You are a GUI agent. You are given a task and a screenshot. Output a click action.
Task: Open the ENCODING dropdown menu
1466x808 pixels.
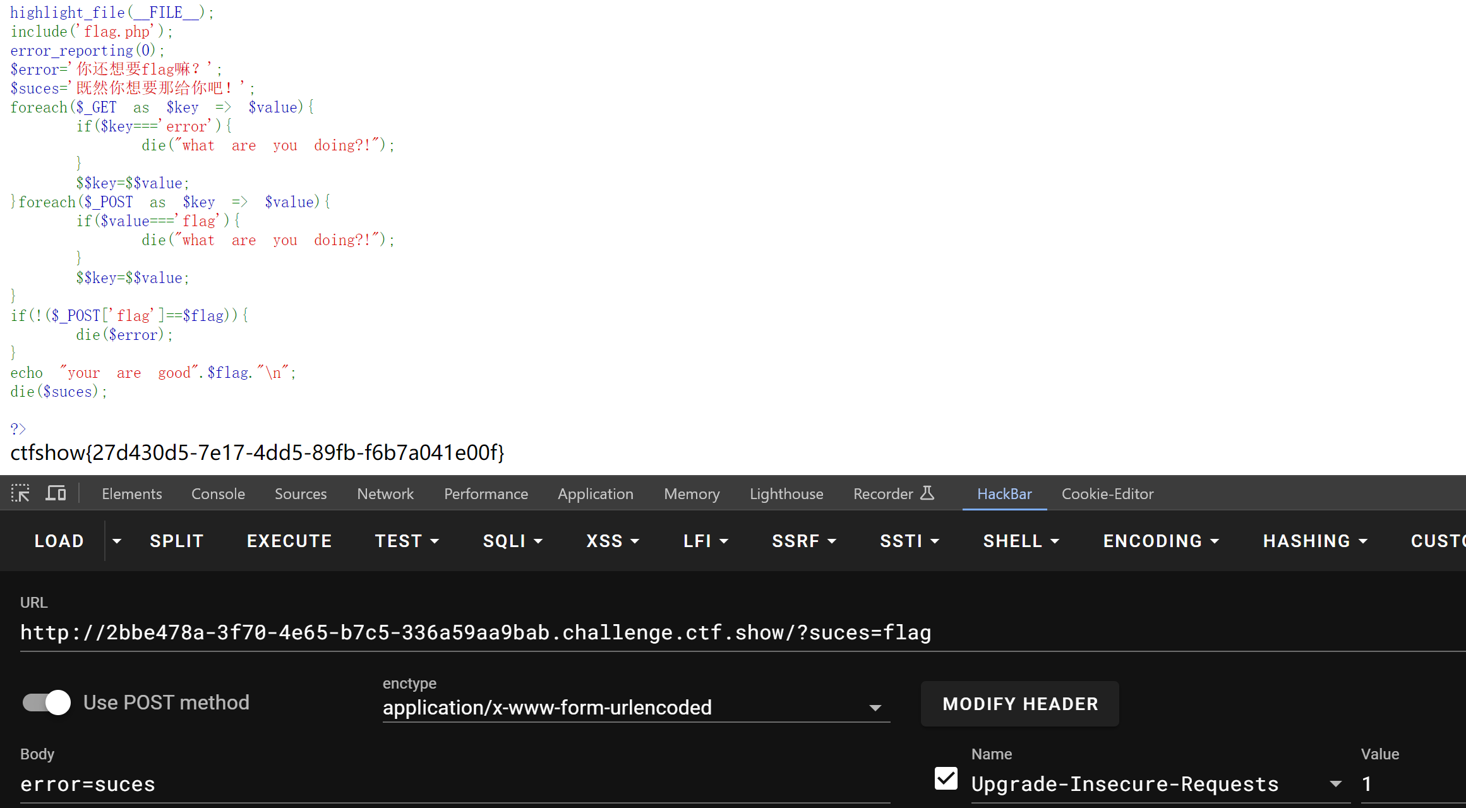point(1161,541)
